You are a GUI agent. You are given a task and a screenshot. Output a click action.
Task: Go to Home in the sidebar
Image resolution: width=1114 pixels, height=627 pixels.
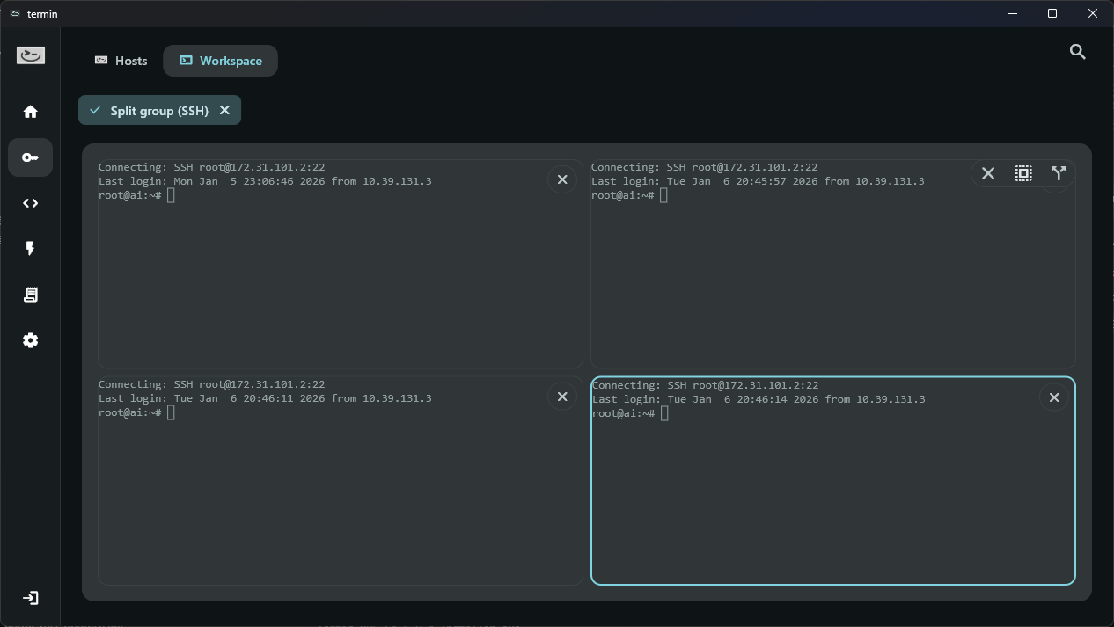30,112
